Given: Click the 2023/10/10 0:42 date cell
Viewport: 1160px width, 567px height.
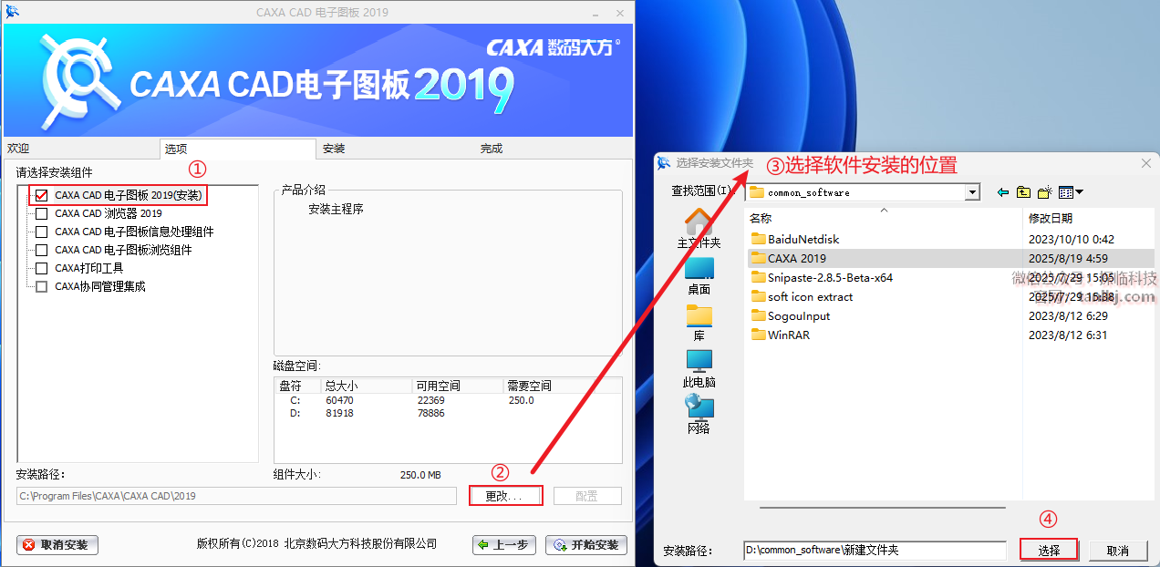Looking at the screenshot, I should (1072, 239).
